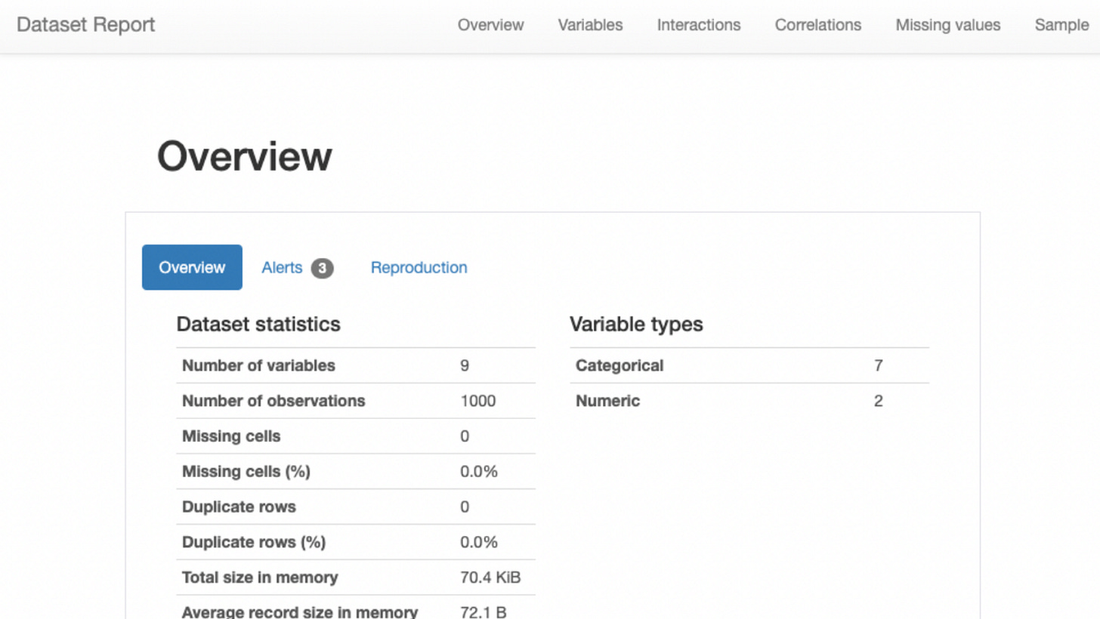Viewport: 1100px width, 619px height.
Task: Open the Sample section in navbar
Action: click(x=1061, y=25)
